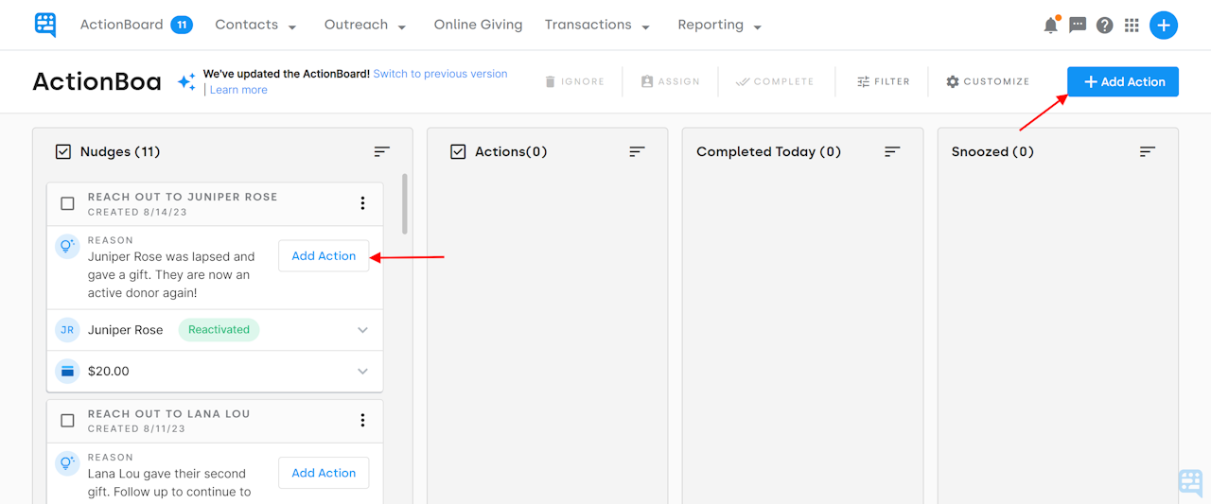Click the blue plus quick-add button

click(x=1164, y=26)
